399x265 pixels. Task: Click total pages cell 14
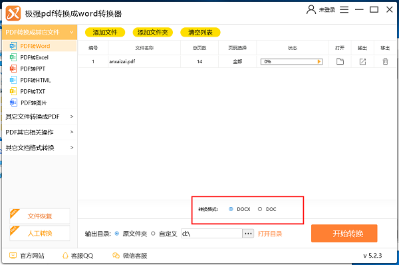click(x=199, y=61)
